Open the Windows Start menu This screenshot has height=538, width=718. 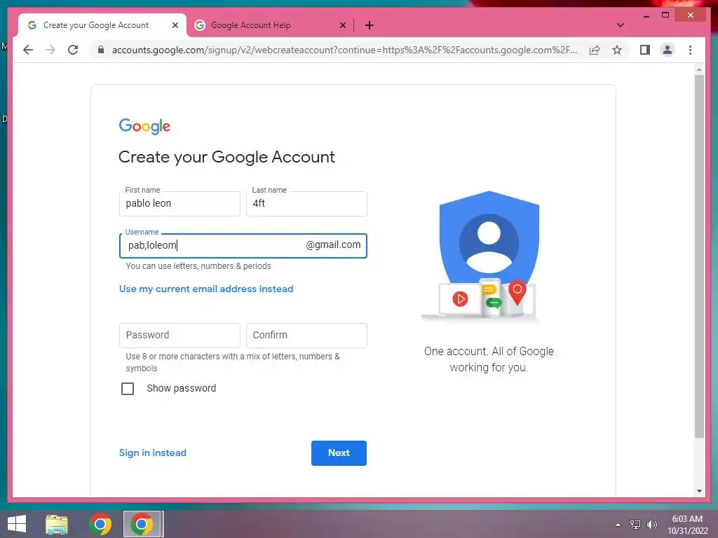17,524
